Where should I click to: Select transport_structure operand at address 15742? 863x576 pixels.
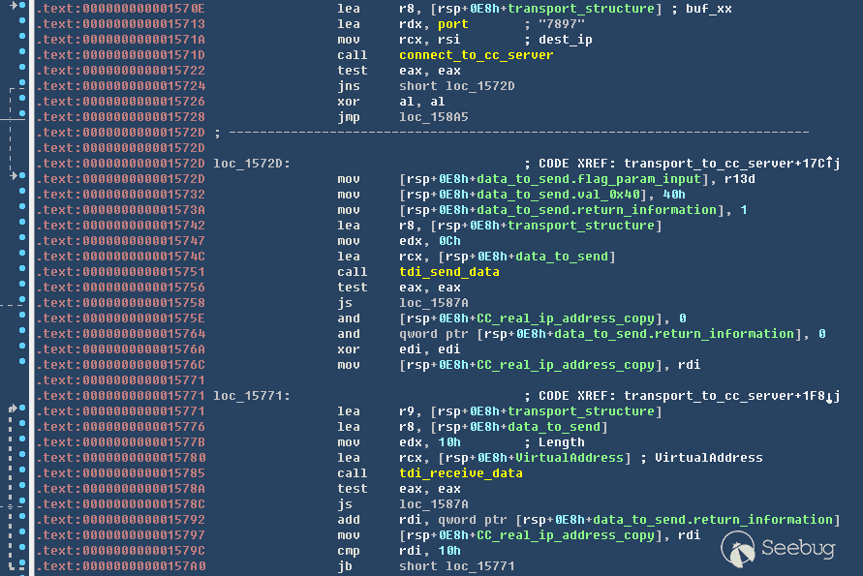581,226
